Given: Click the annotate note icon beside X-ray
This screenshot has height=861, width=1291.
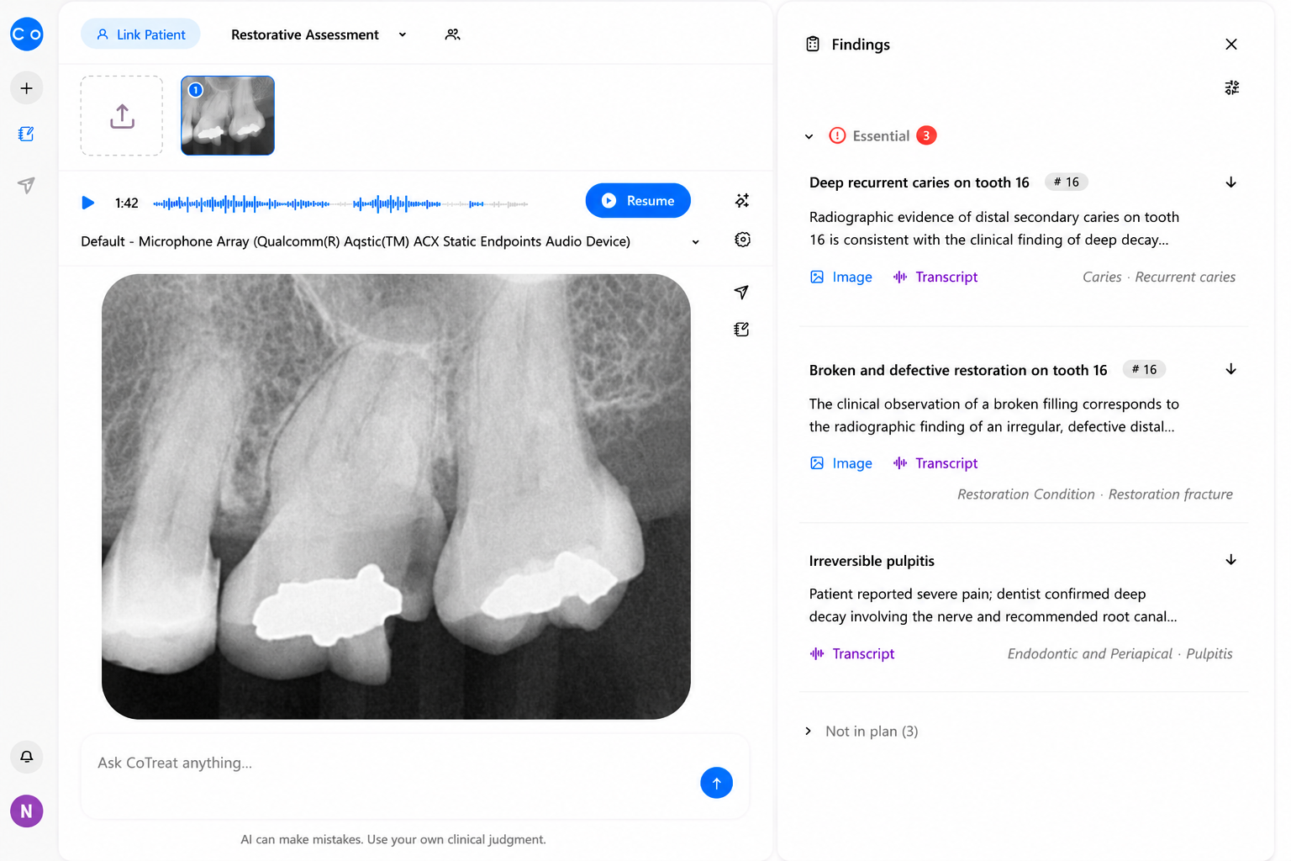Looking at the screenshot, I should click(741, 330).
